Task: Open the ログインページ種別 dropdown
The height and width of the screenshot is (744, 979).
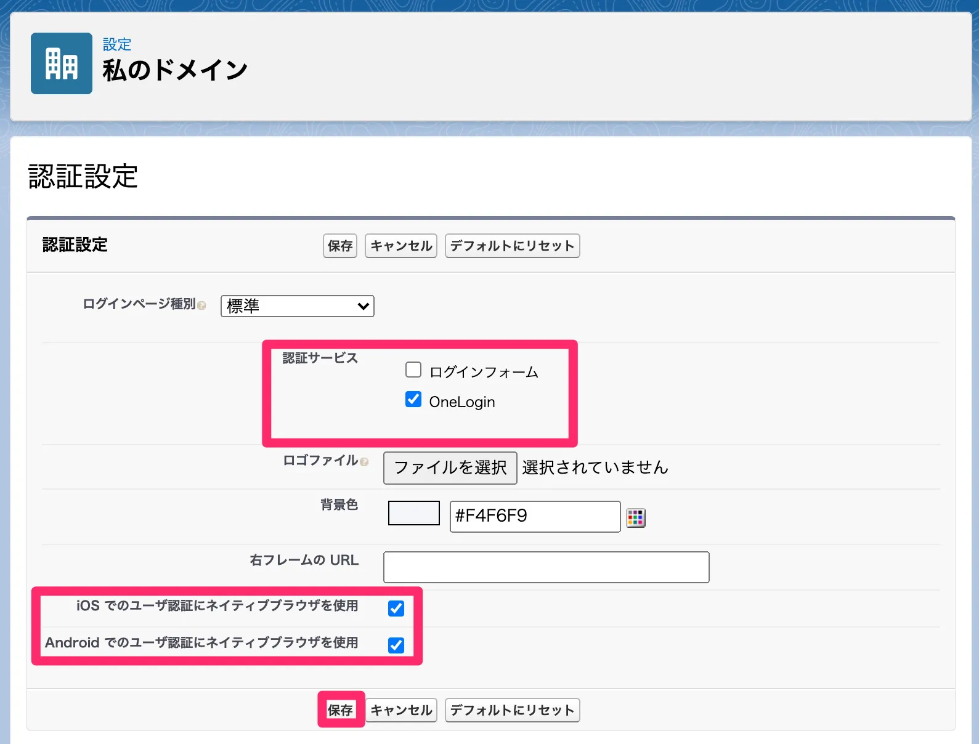Action: 297,306
